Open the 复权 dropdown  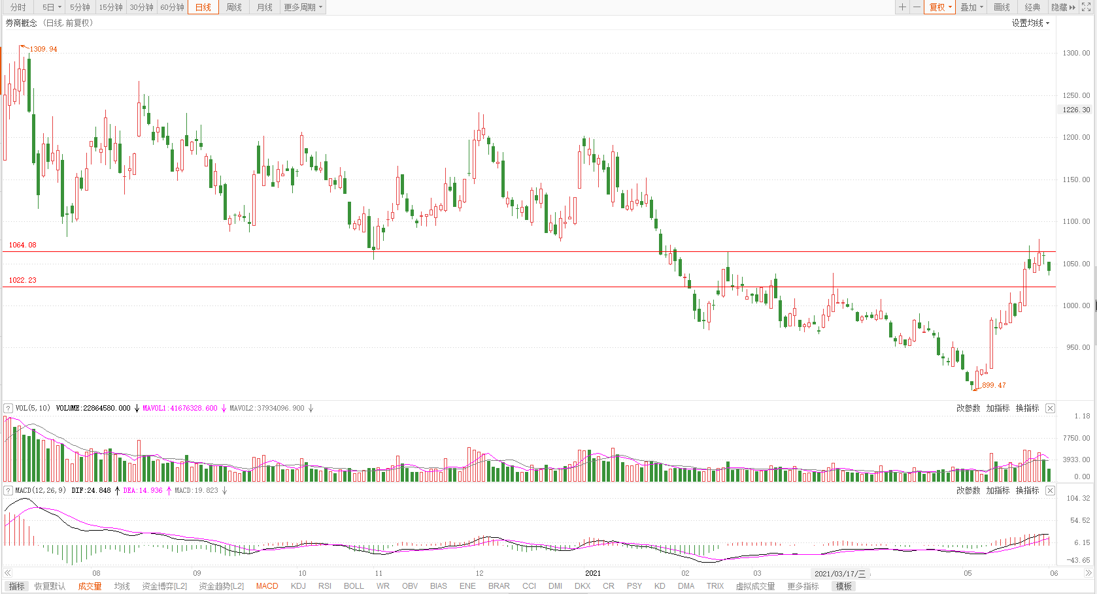940,7
